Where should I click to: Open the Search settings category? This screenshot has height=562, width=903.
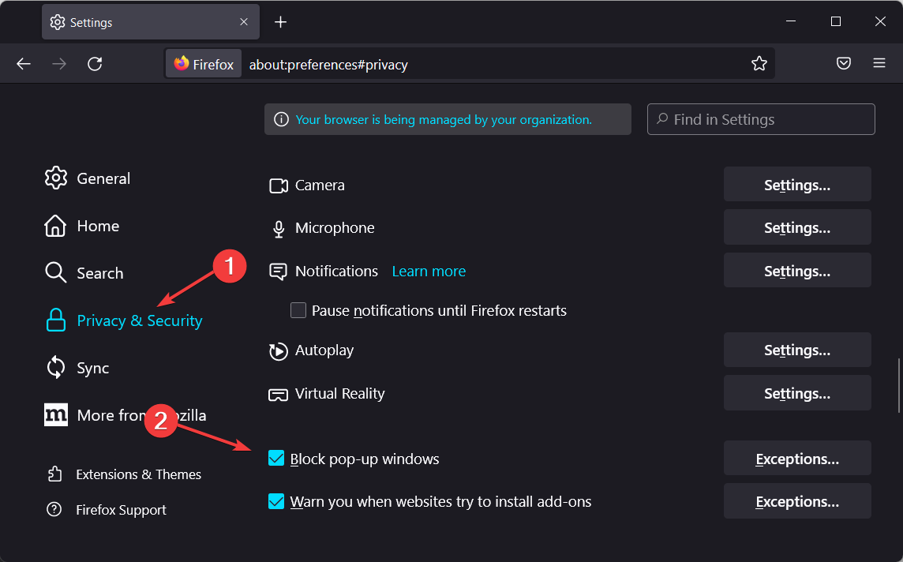(84, 272)
